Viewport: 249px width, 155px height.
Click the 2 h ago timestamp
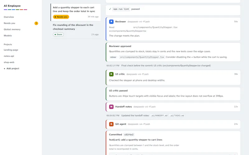point(95,34)
